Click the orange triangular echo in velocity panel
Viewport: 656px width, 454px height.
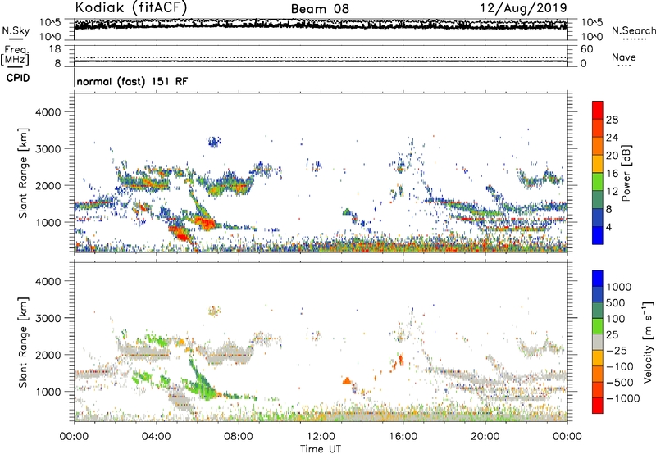346,381
